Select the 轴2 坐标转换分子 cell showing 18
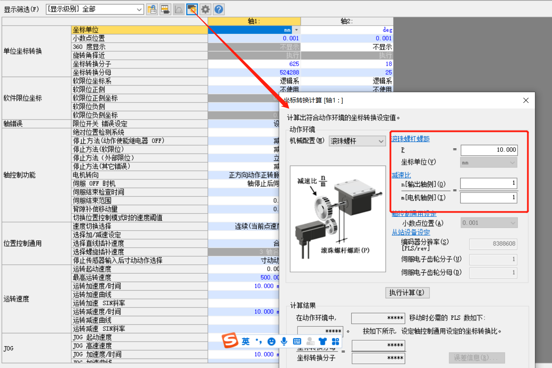 tap(347, 64)
